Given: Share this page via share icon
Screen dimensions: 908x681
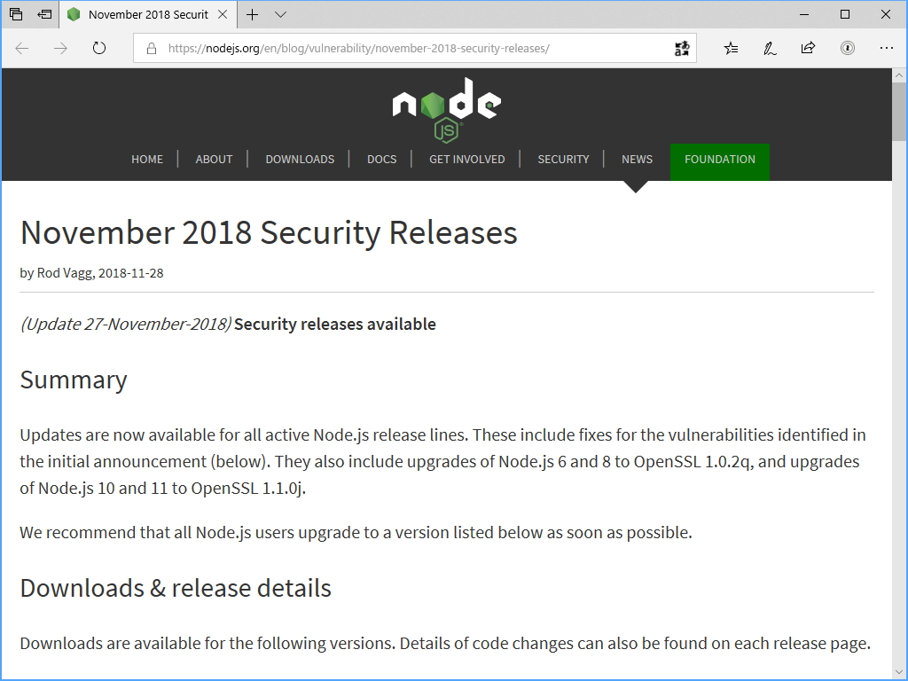Looking at the screenshot, I should pyautogui.click(x=808, y=48).
